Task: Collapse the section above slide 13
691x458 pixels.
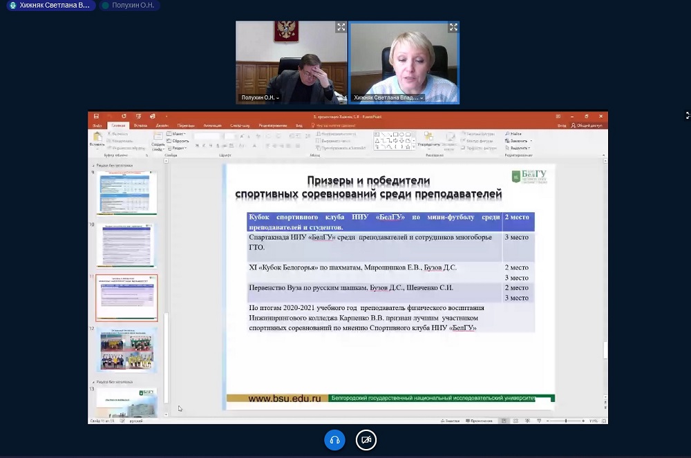Action: point(94,381)
